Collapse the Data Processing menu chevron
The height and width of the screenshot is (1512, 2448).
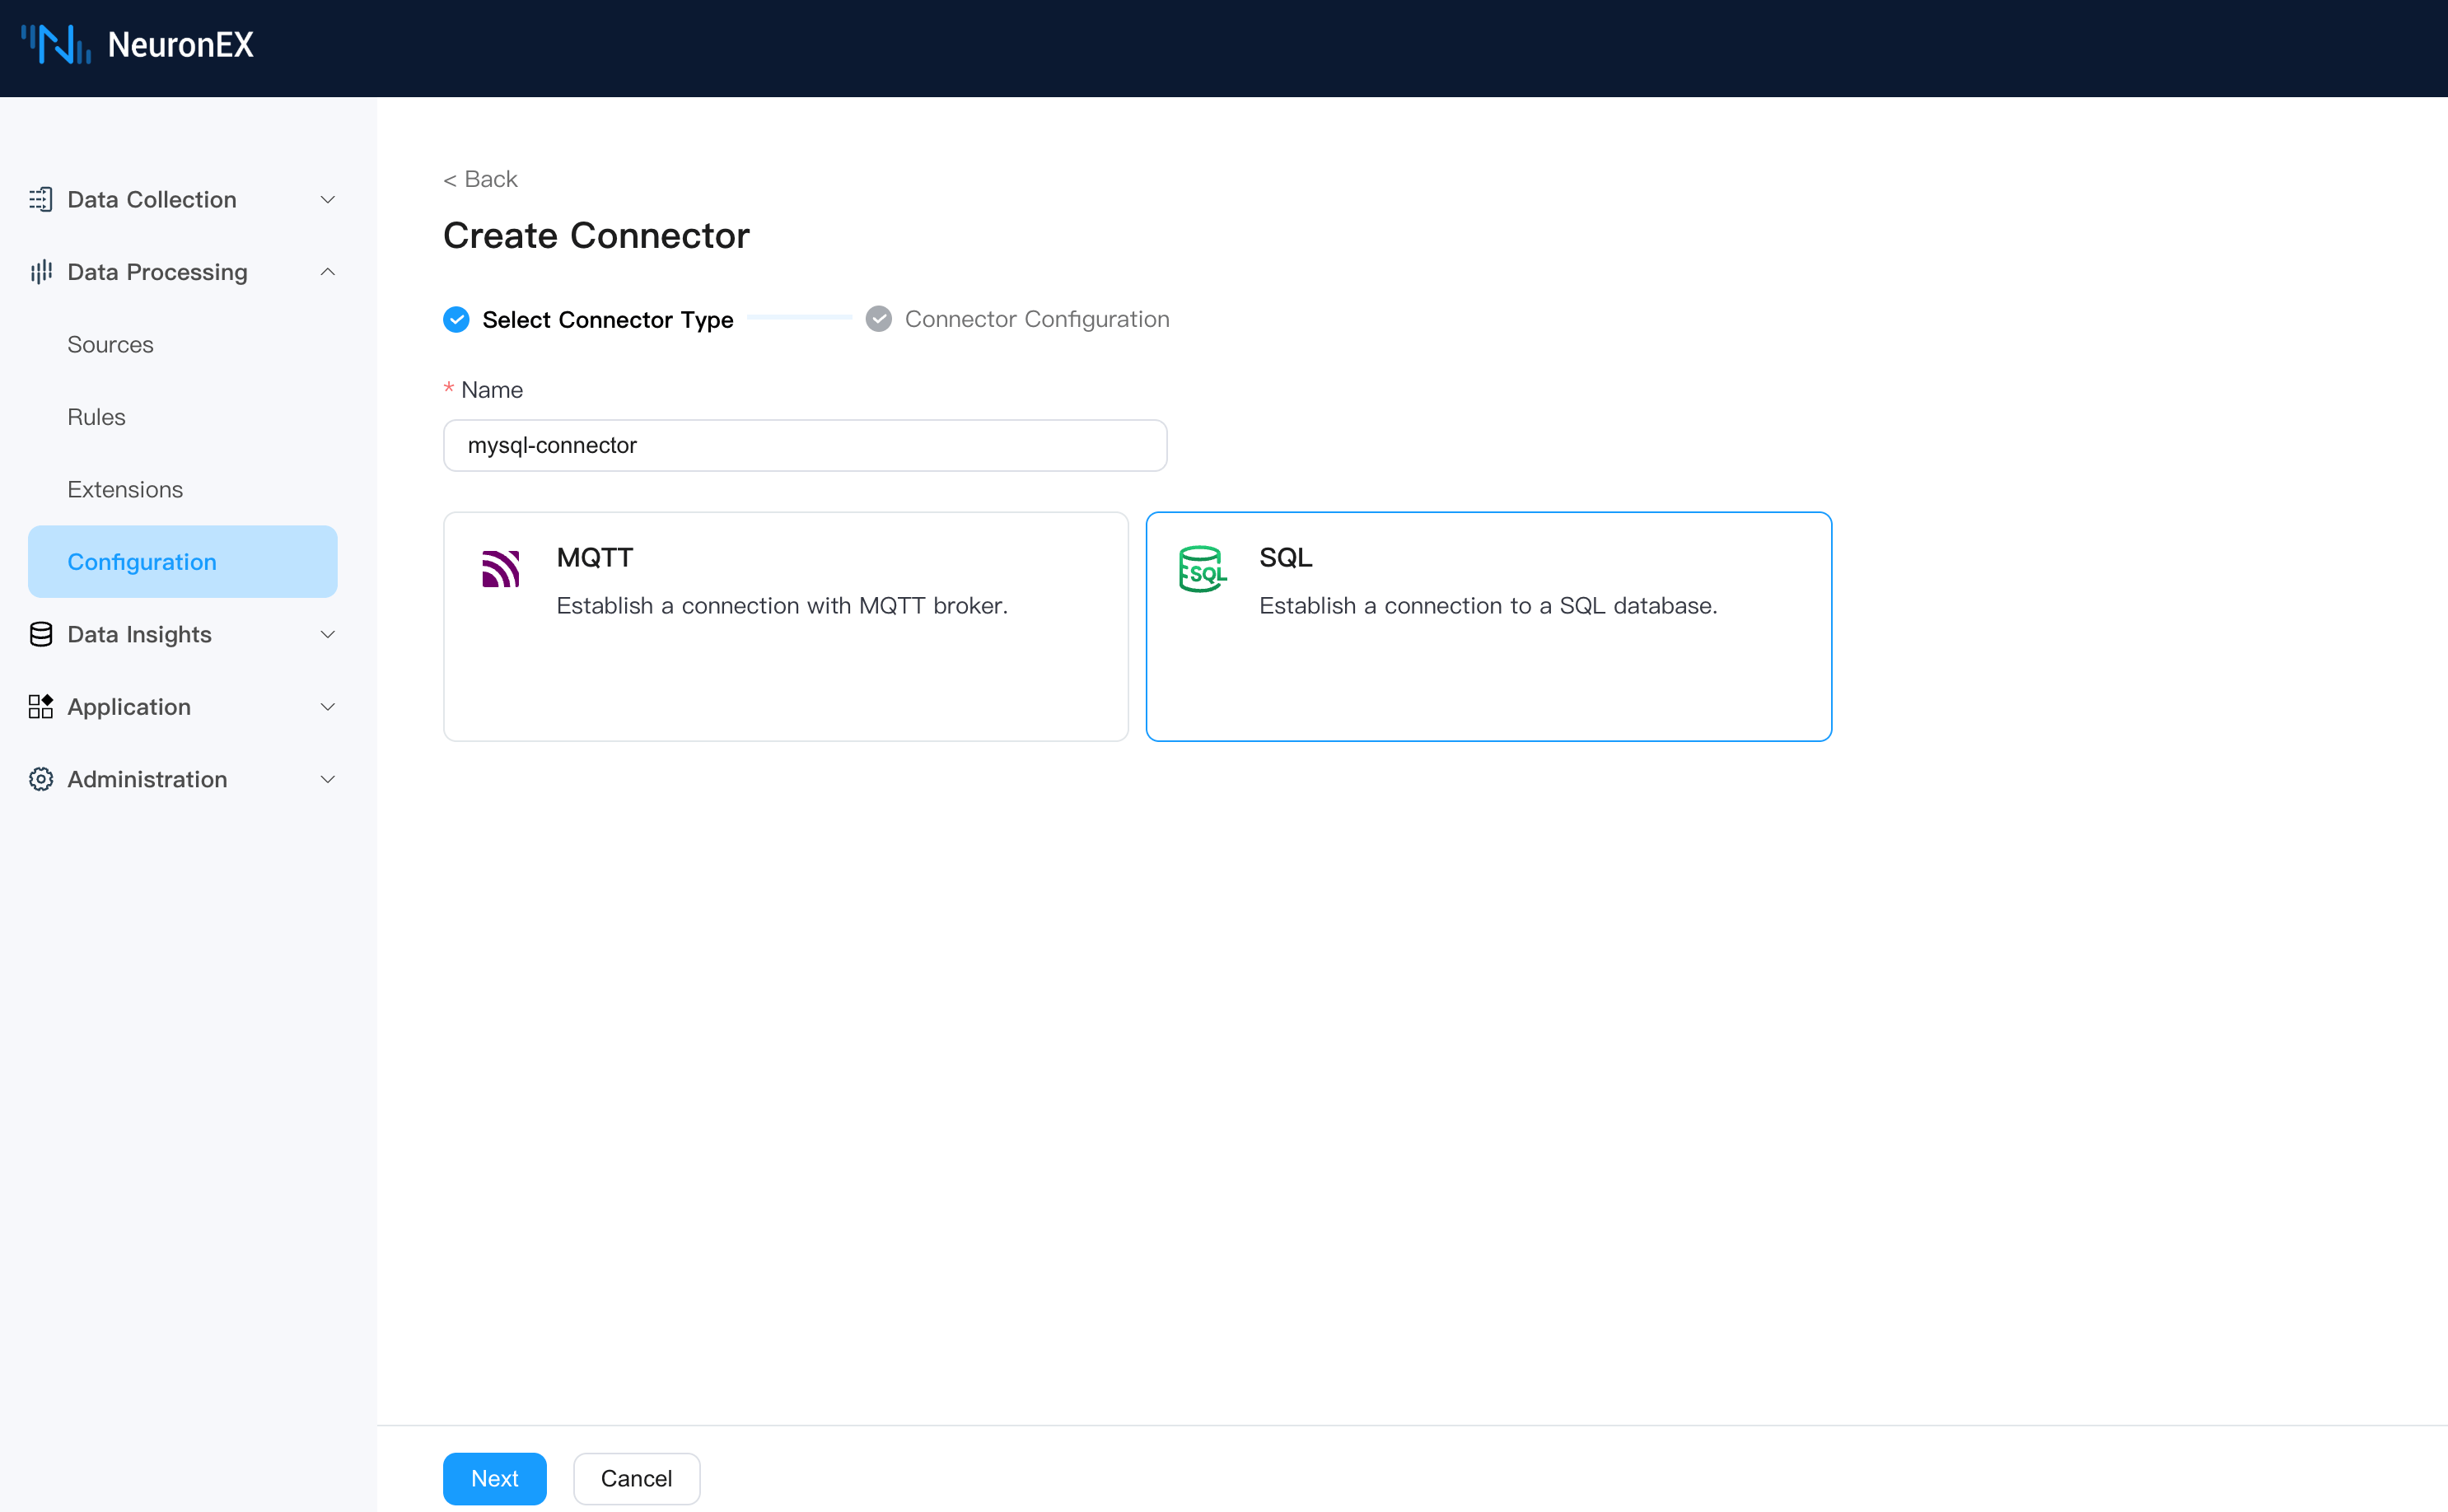pos(327,272)
